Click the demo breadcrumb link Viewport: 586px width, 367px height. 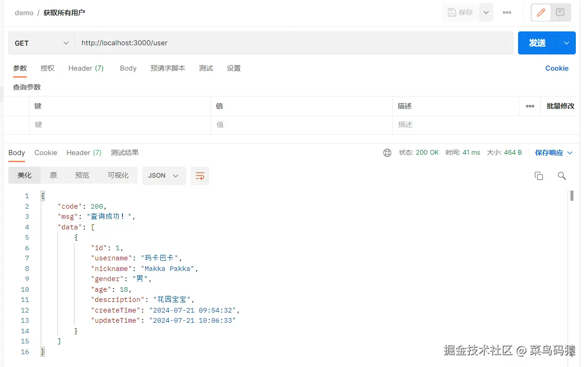coord(24,13)
